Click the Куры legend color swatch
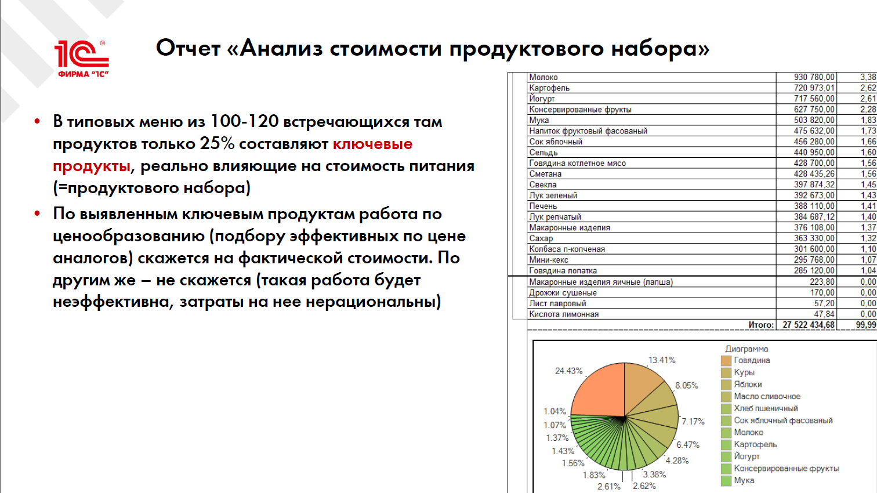Viewport: 877px width, 493px height. (x=726, y=372)
